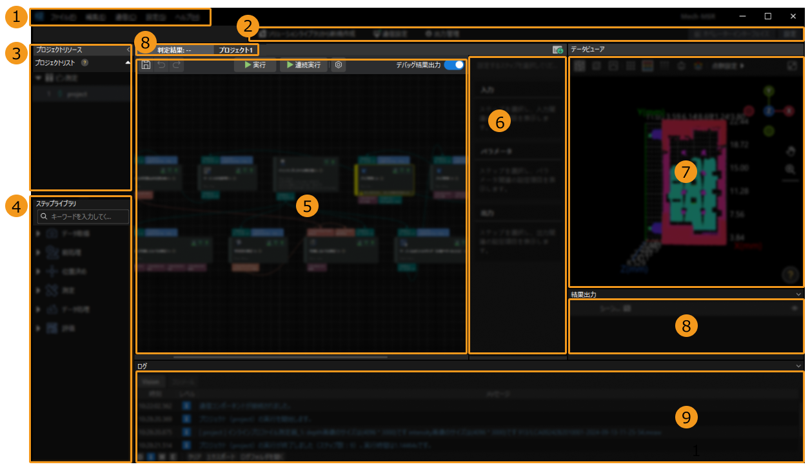The height and width of the screenshot is (469, 810).
Task: Select the rainbow color-map icon in the data viewer toolbar
Action: point(648,66)
